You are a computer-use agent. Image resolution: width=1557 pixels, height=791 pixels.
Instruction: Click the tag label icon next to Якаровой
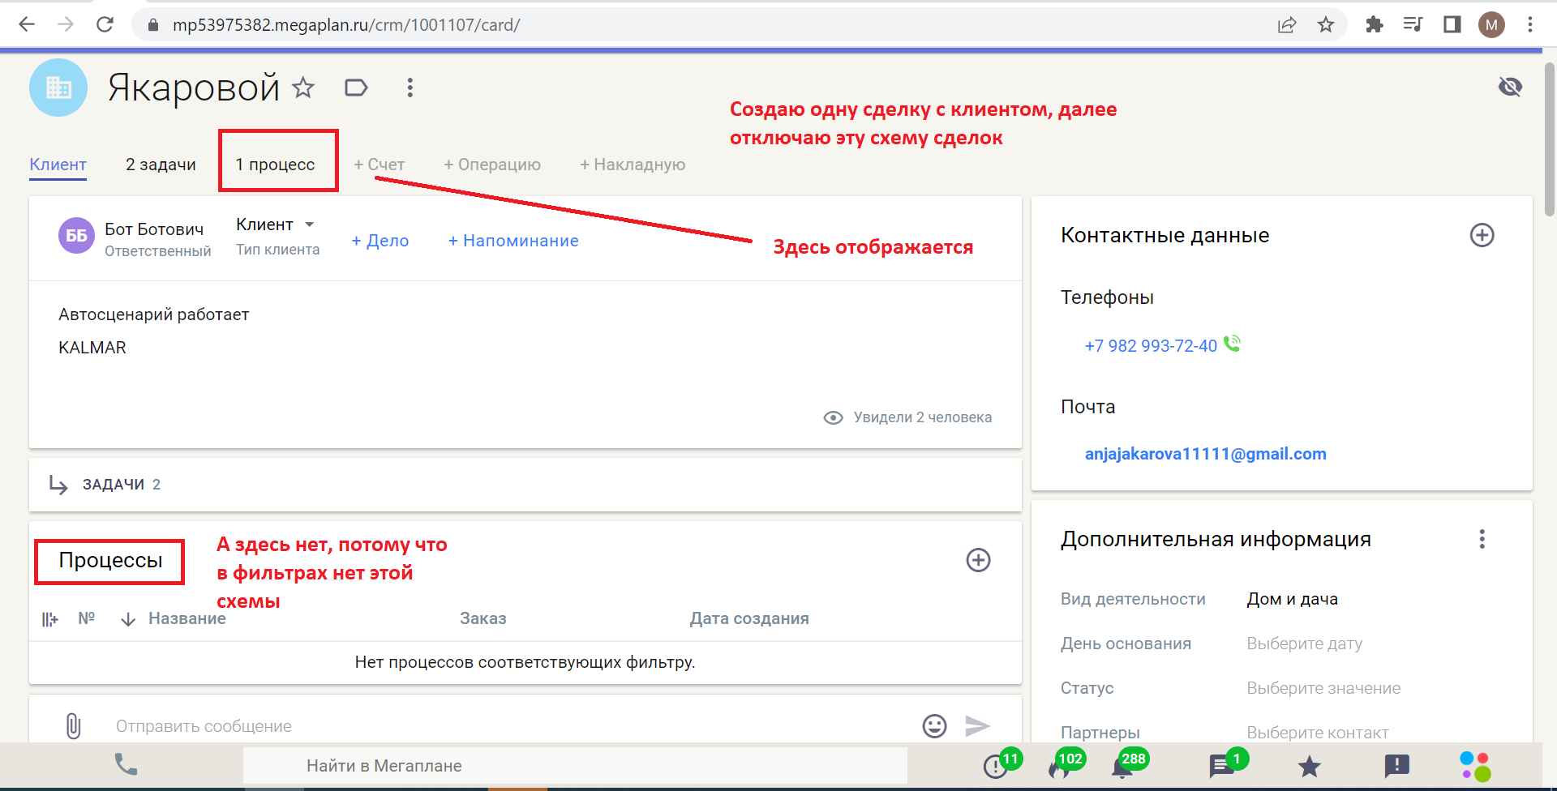click(x=356, y=88)
